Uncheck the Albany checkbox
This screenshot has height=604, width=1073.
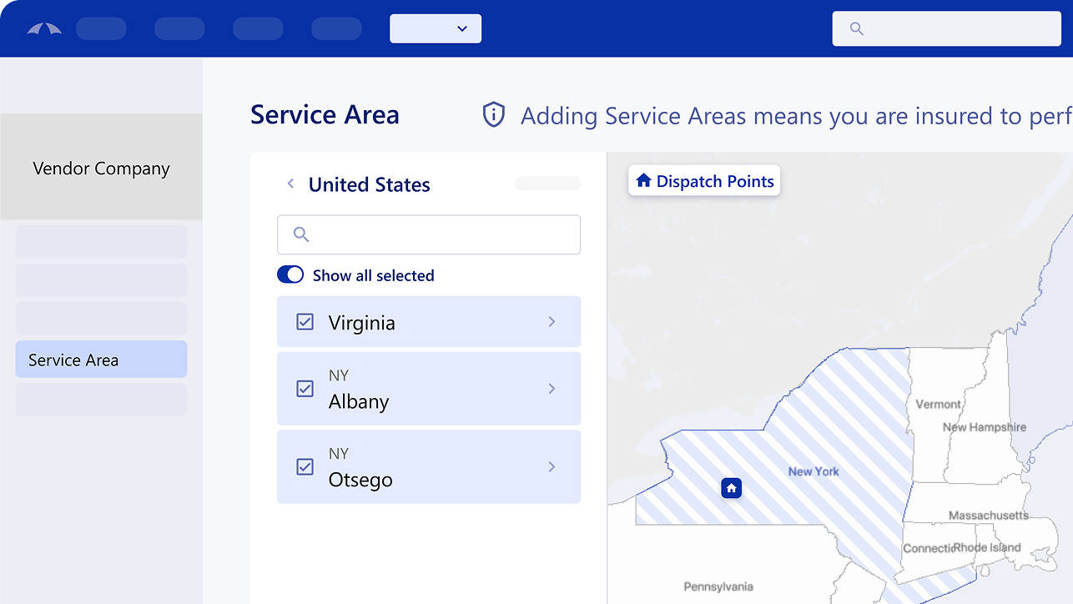coord(305,389)
